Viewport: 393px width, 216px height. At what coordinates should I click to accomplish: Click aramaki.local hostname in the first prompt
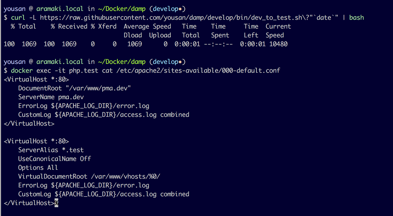point(60,9)
